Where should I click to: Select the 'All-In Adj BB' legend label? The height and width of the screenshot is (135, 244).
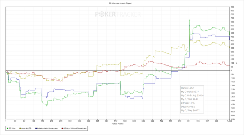[26, 128]
